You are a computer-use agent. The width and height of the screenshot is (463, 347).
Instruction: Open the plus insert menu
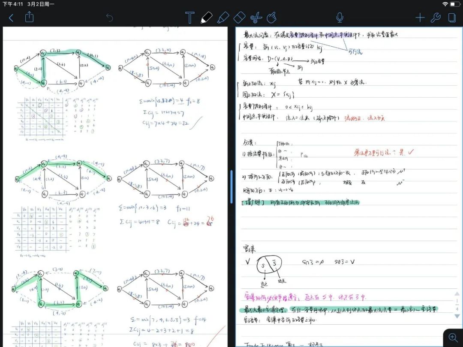(x=420, y=18)
